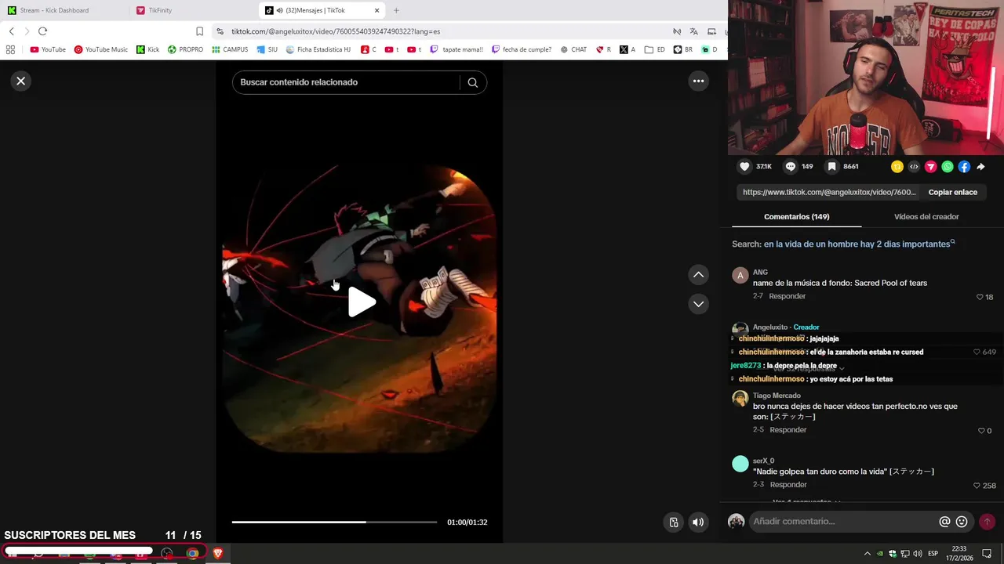Open Brave browser in the taskbar
This screenshot has width=1004, height=564.
[x=218, y=553]
